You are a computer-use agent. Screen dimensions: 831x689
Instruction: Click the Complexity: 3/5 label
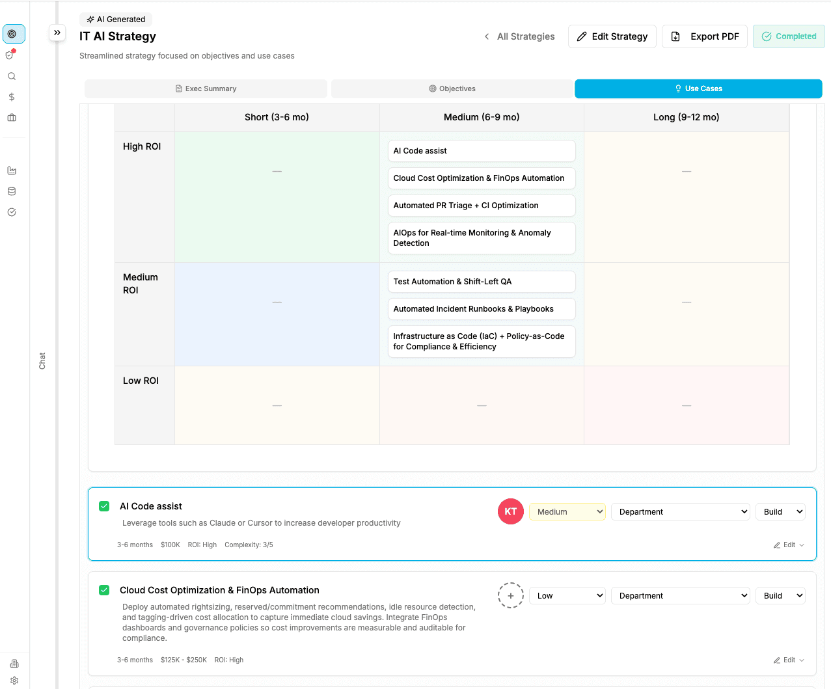(249, 545)
